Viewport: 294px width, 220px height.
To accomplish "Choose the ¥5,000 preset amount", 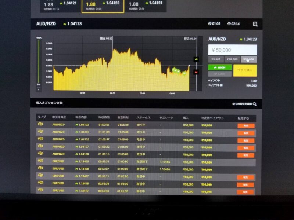I will click(216, 59).
